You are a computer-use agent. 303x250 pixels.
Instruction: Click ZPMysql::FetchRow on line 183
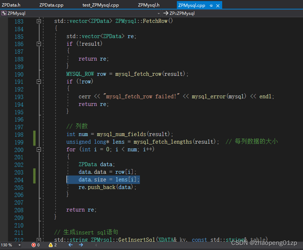point(144,21)
